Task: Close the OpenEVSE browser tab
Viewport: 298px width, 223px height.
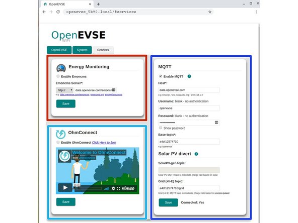Action: [90, 4]
